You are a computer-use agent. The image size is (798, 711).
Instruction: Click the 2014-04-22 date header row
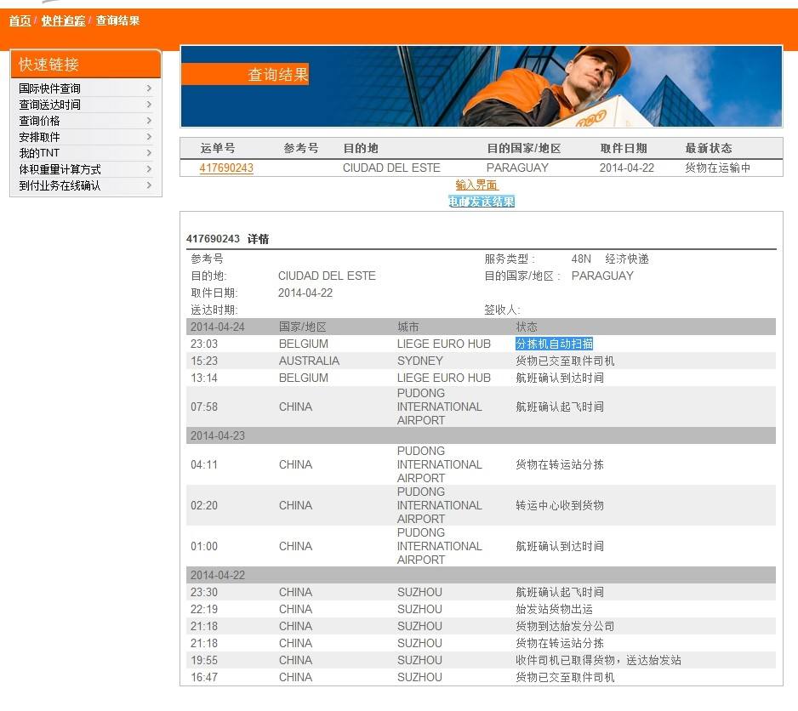coord(481,575)
